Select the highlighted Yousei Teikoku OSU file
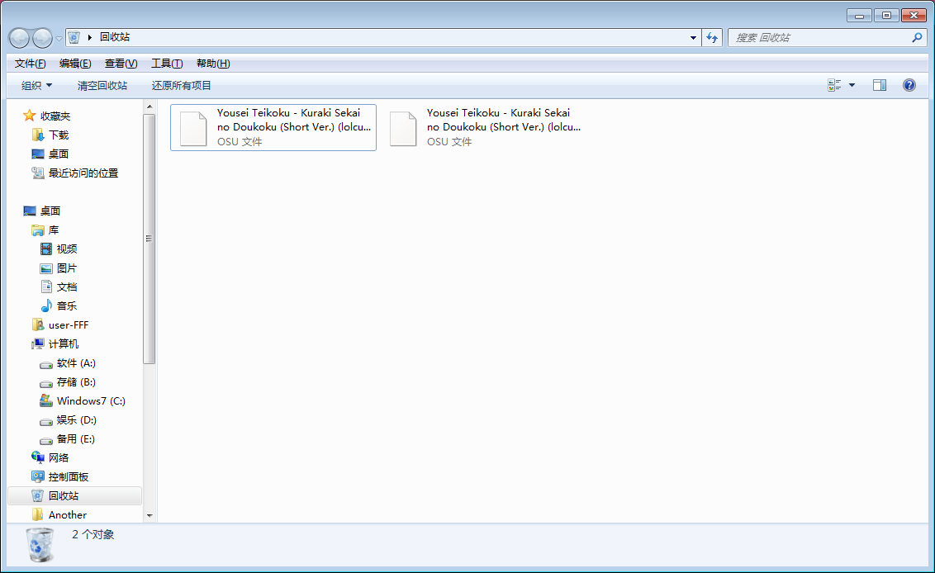 [273, 128]
